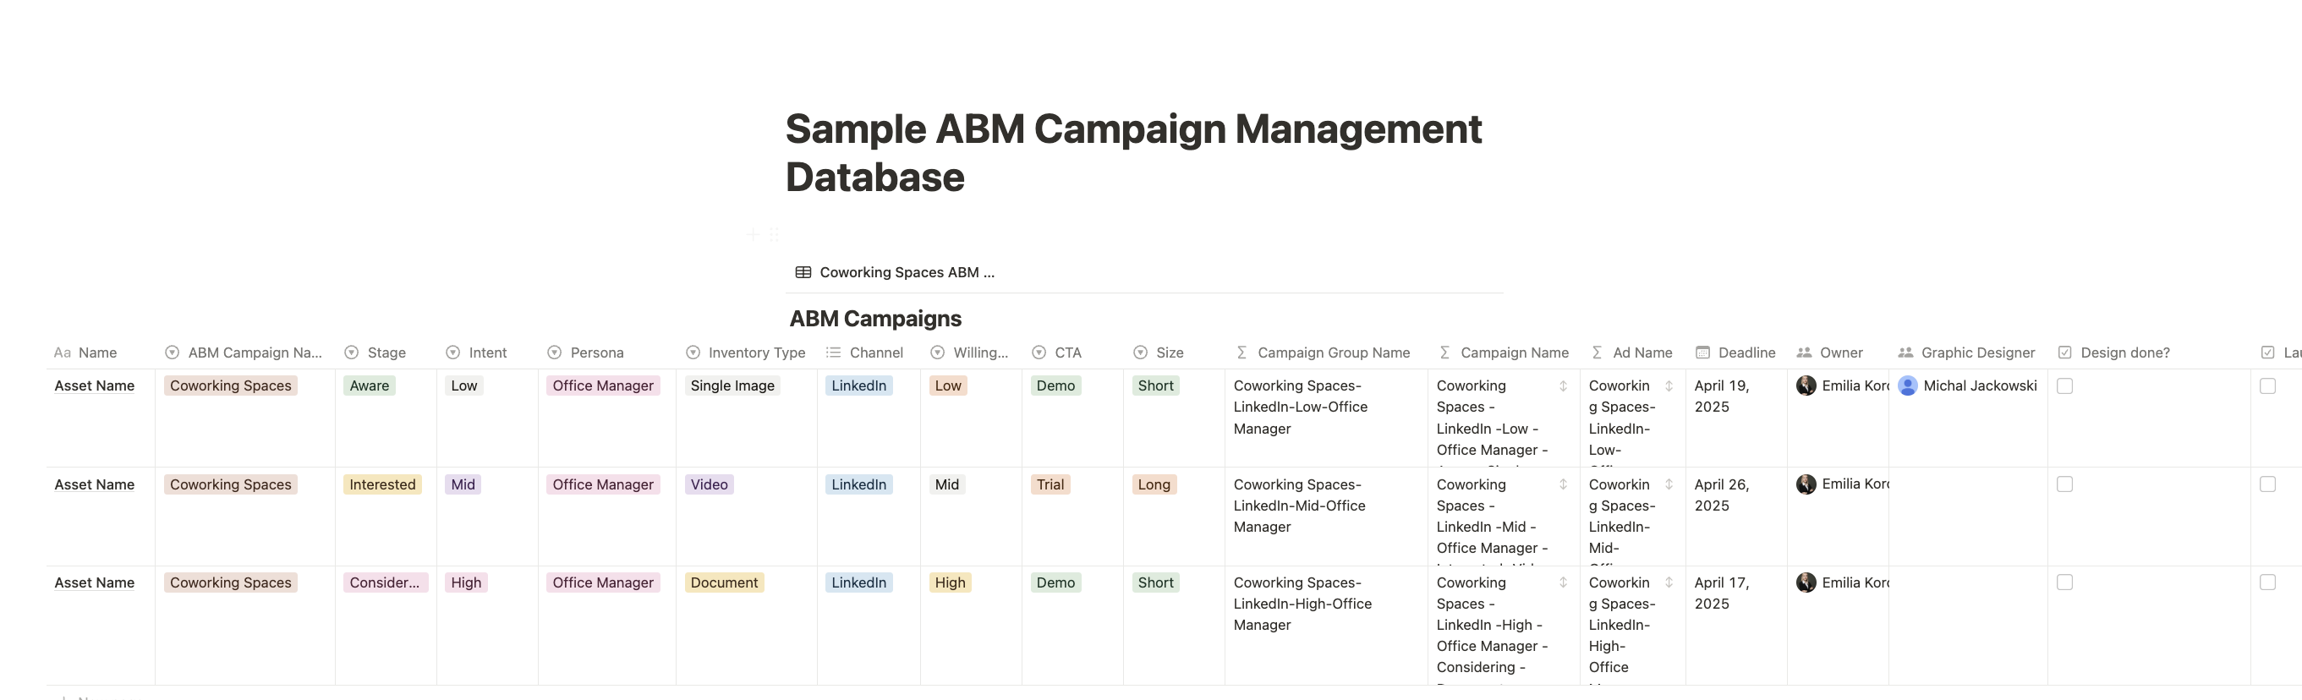The image size is (2302, 700).
Task: Open the calendar icon beside Deadline header
Action: [x=1703, y=352]
